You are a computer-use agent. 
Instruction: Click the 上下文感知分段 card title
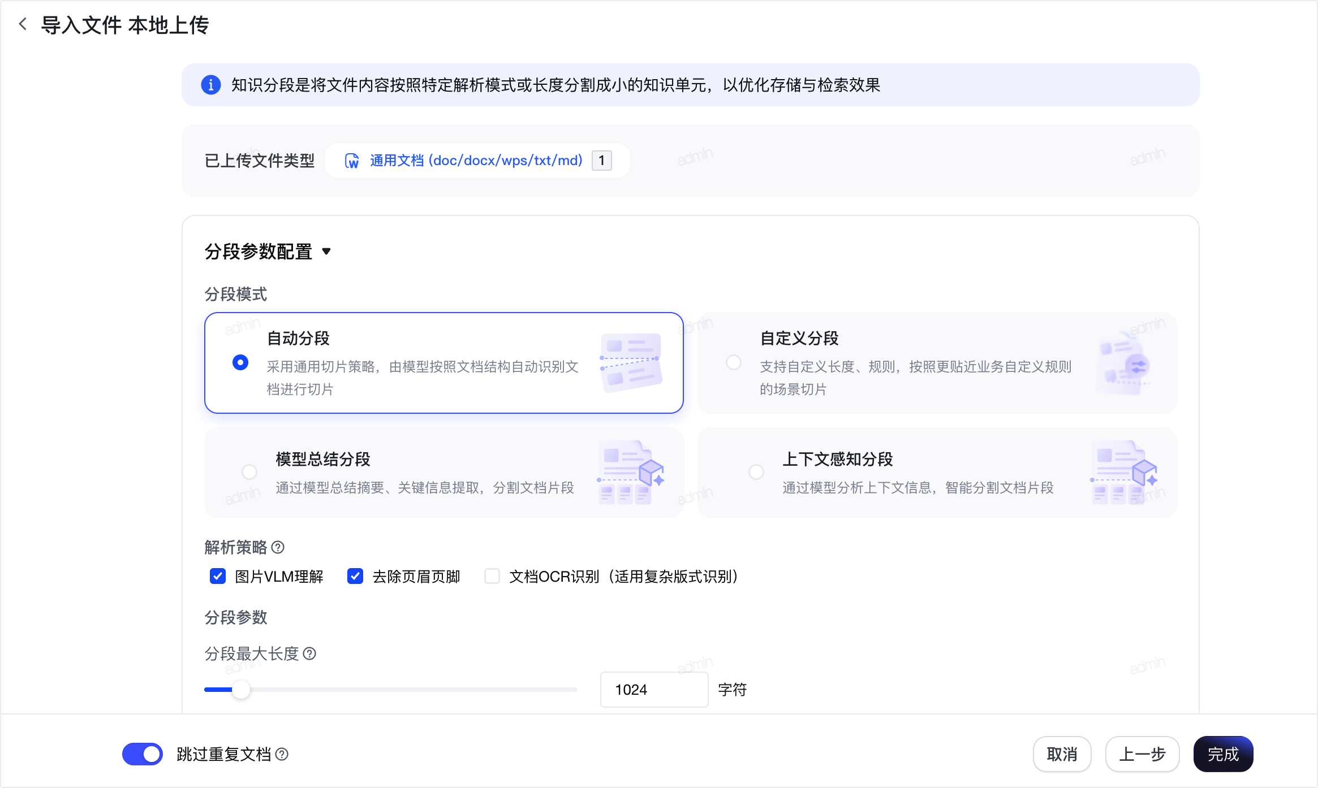[838, 459]
